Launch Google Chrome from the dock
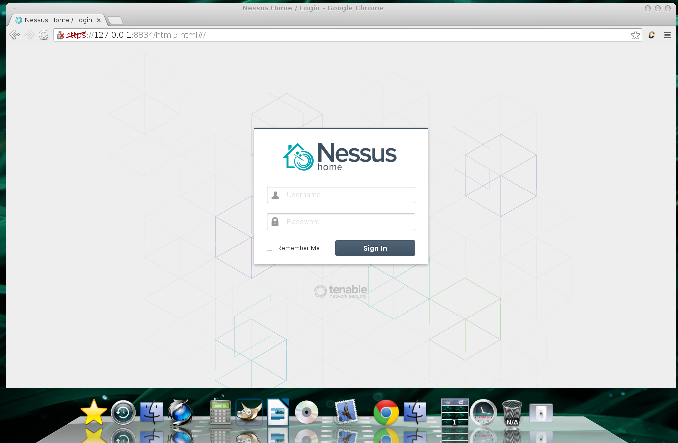Image resolution: width=678 pixels, height=443 pixels. [x=386, y=412]
